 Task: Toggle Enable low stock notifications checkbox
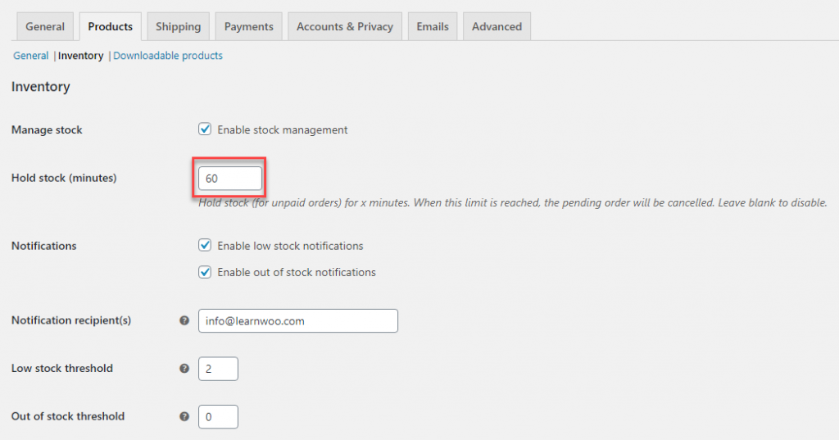click(x=205, y=245)
